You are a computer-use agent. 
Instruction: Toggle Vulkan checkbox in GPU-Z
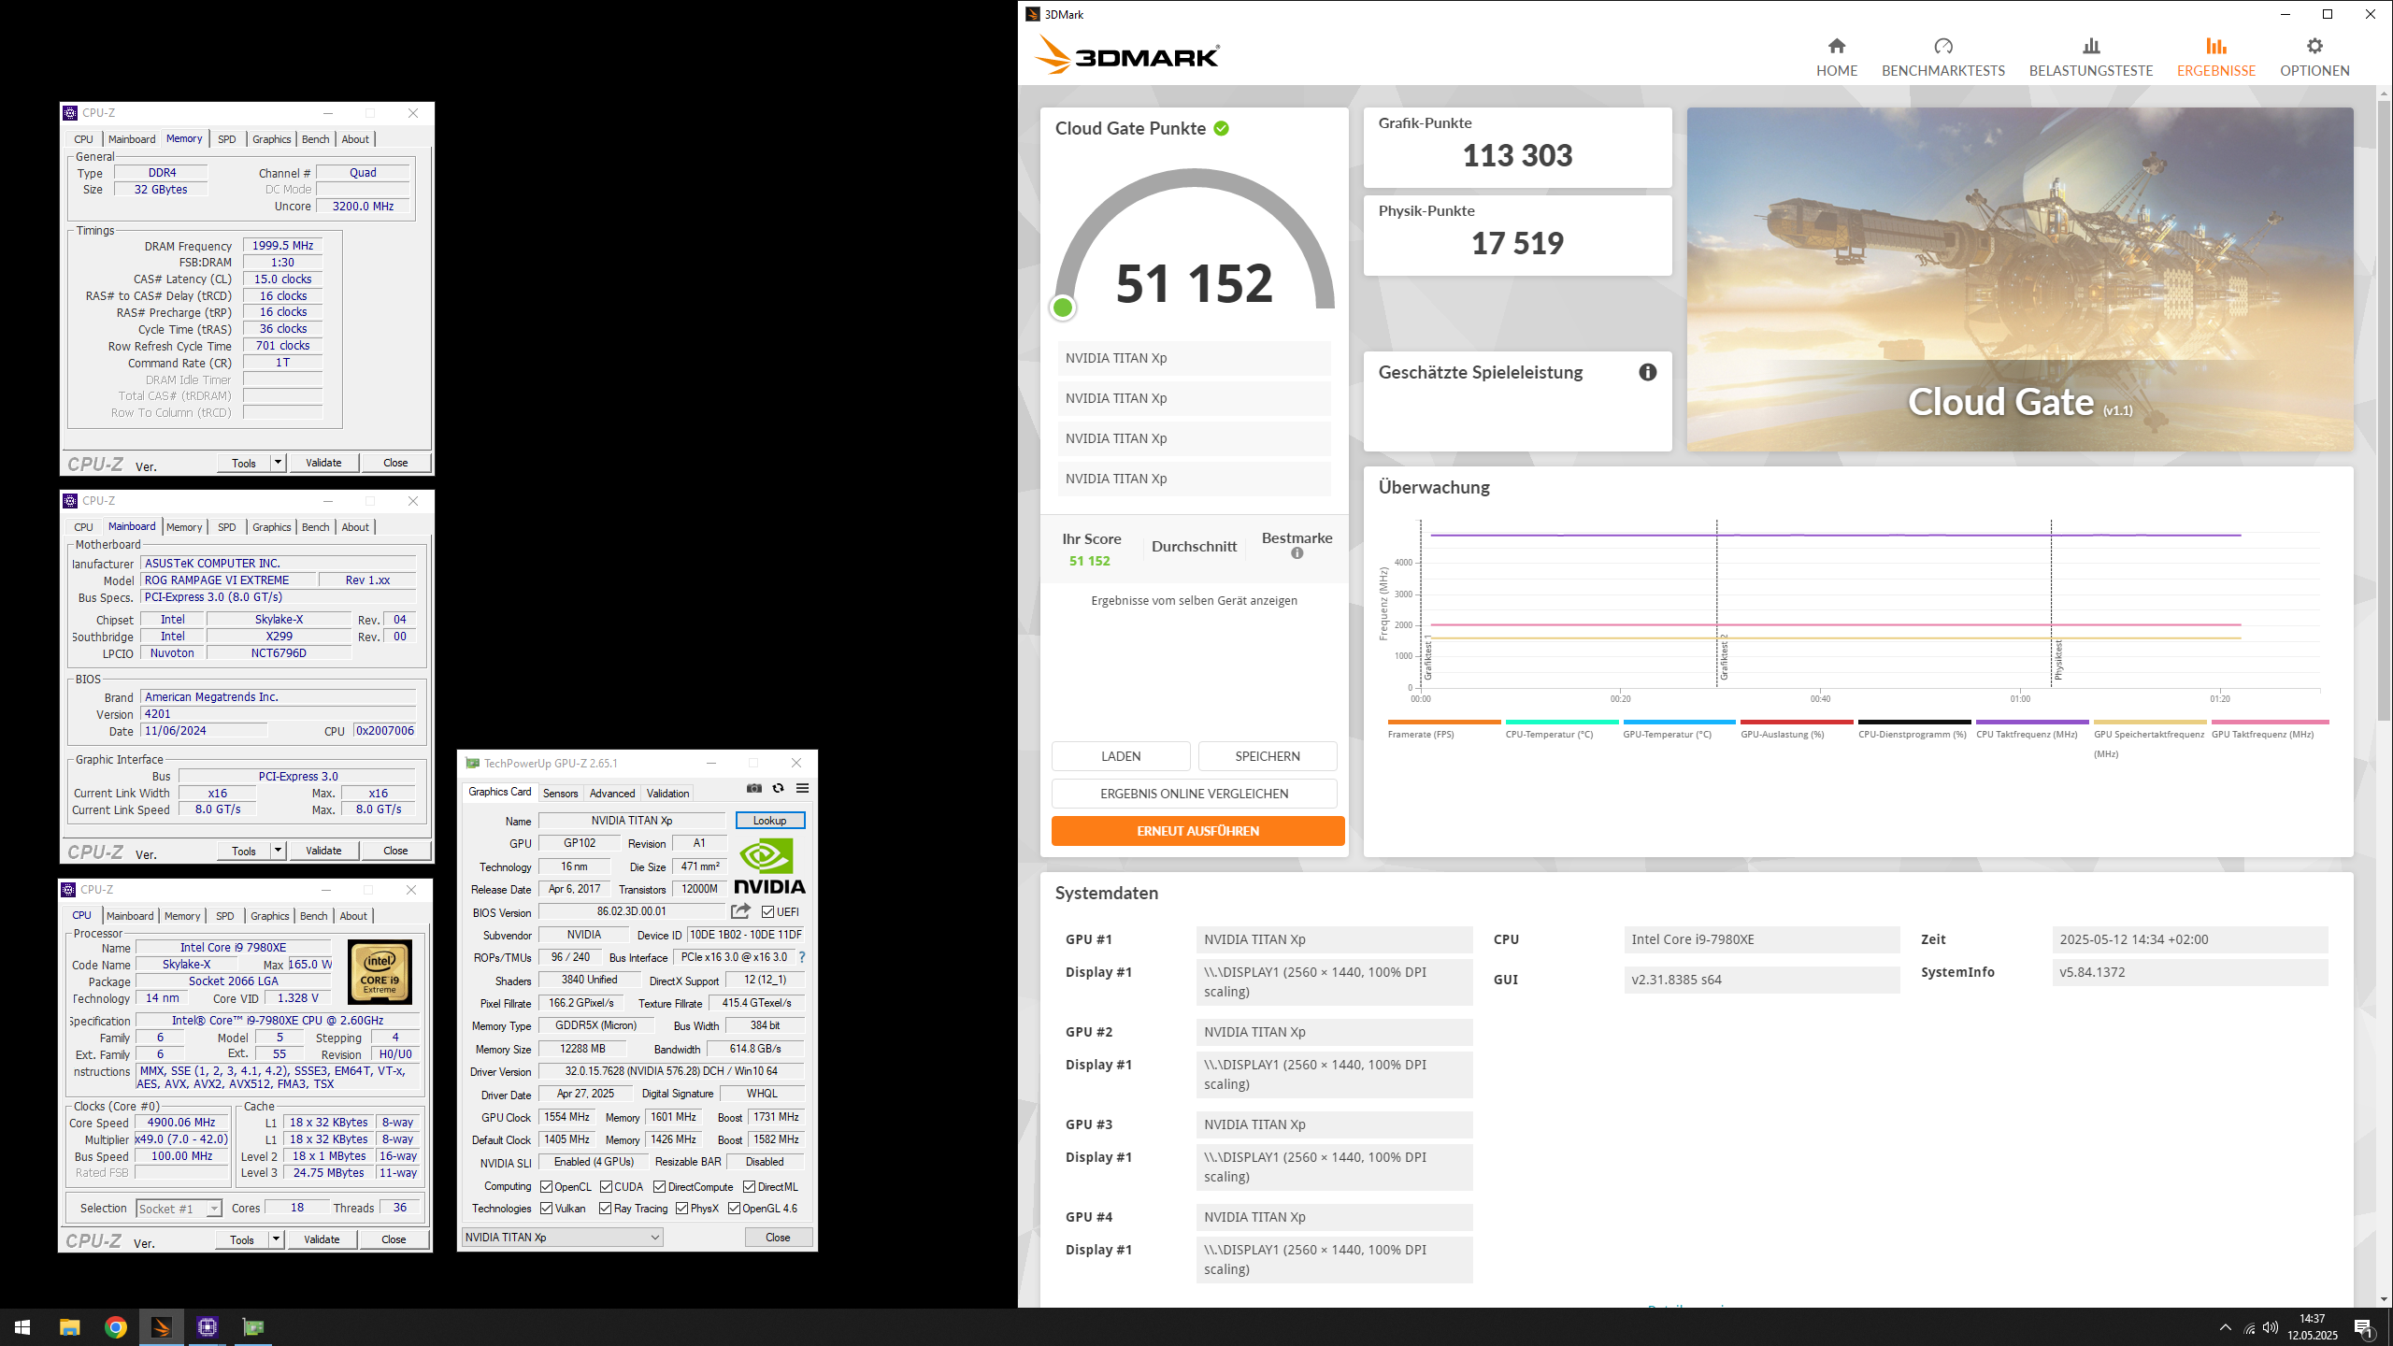(x=547, y=1209)
